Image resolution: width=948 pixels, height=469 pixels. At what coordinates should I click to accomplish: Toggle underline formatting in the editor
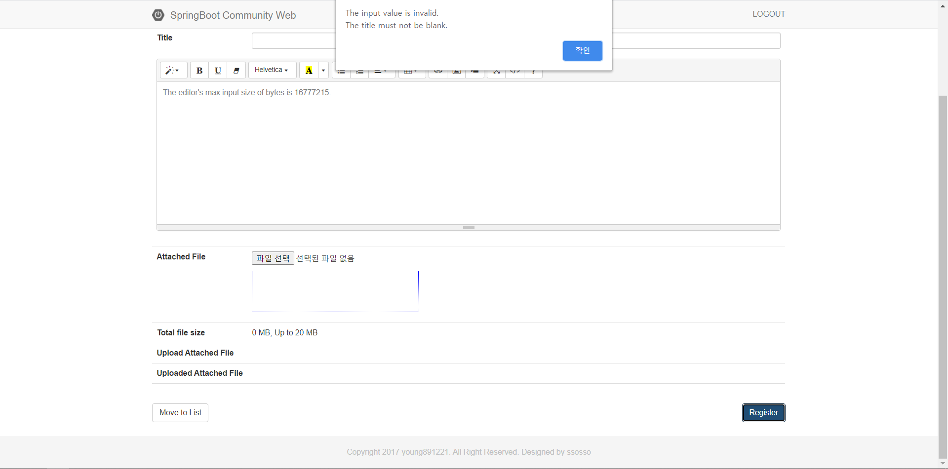[218, 71]
